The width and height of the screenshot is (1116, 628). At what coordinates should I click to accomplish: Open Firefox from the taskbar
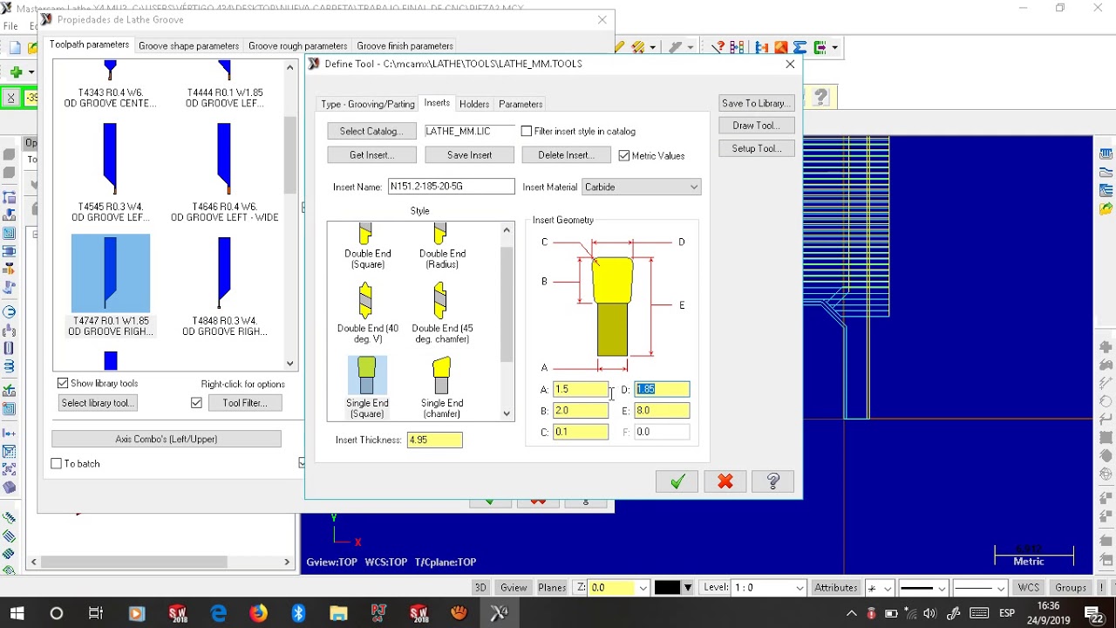click(258, 613)
